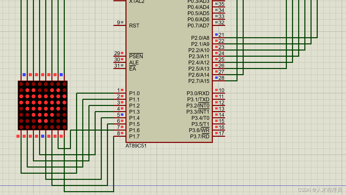
Task: Pick the P1.3 pin label
Action: [134, 112]
